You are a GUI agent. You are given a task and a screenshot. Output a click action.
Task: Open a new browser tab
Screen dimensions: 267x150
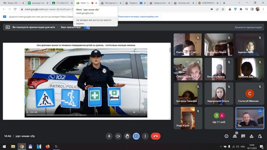coord(224,3)
